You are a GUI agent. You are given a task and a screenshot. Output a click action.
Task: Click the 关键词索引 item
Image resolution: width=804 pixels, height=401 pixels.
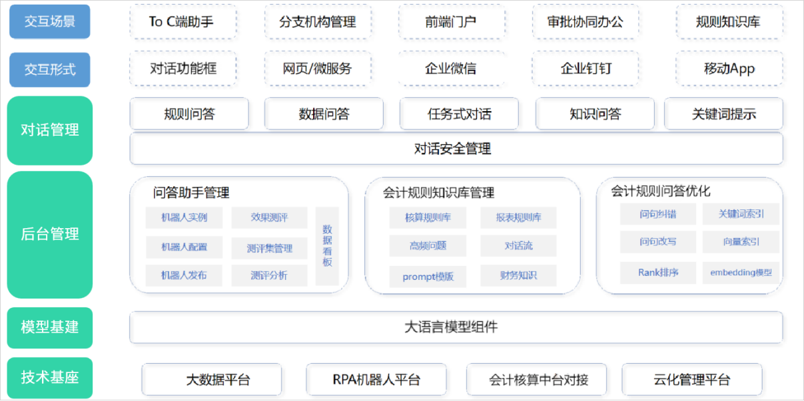pos(741,214)
